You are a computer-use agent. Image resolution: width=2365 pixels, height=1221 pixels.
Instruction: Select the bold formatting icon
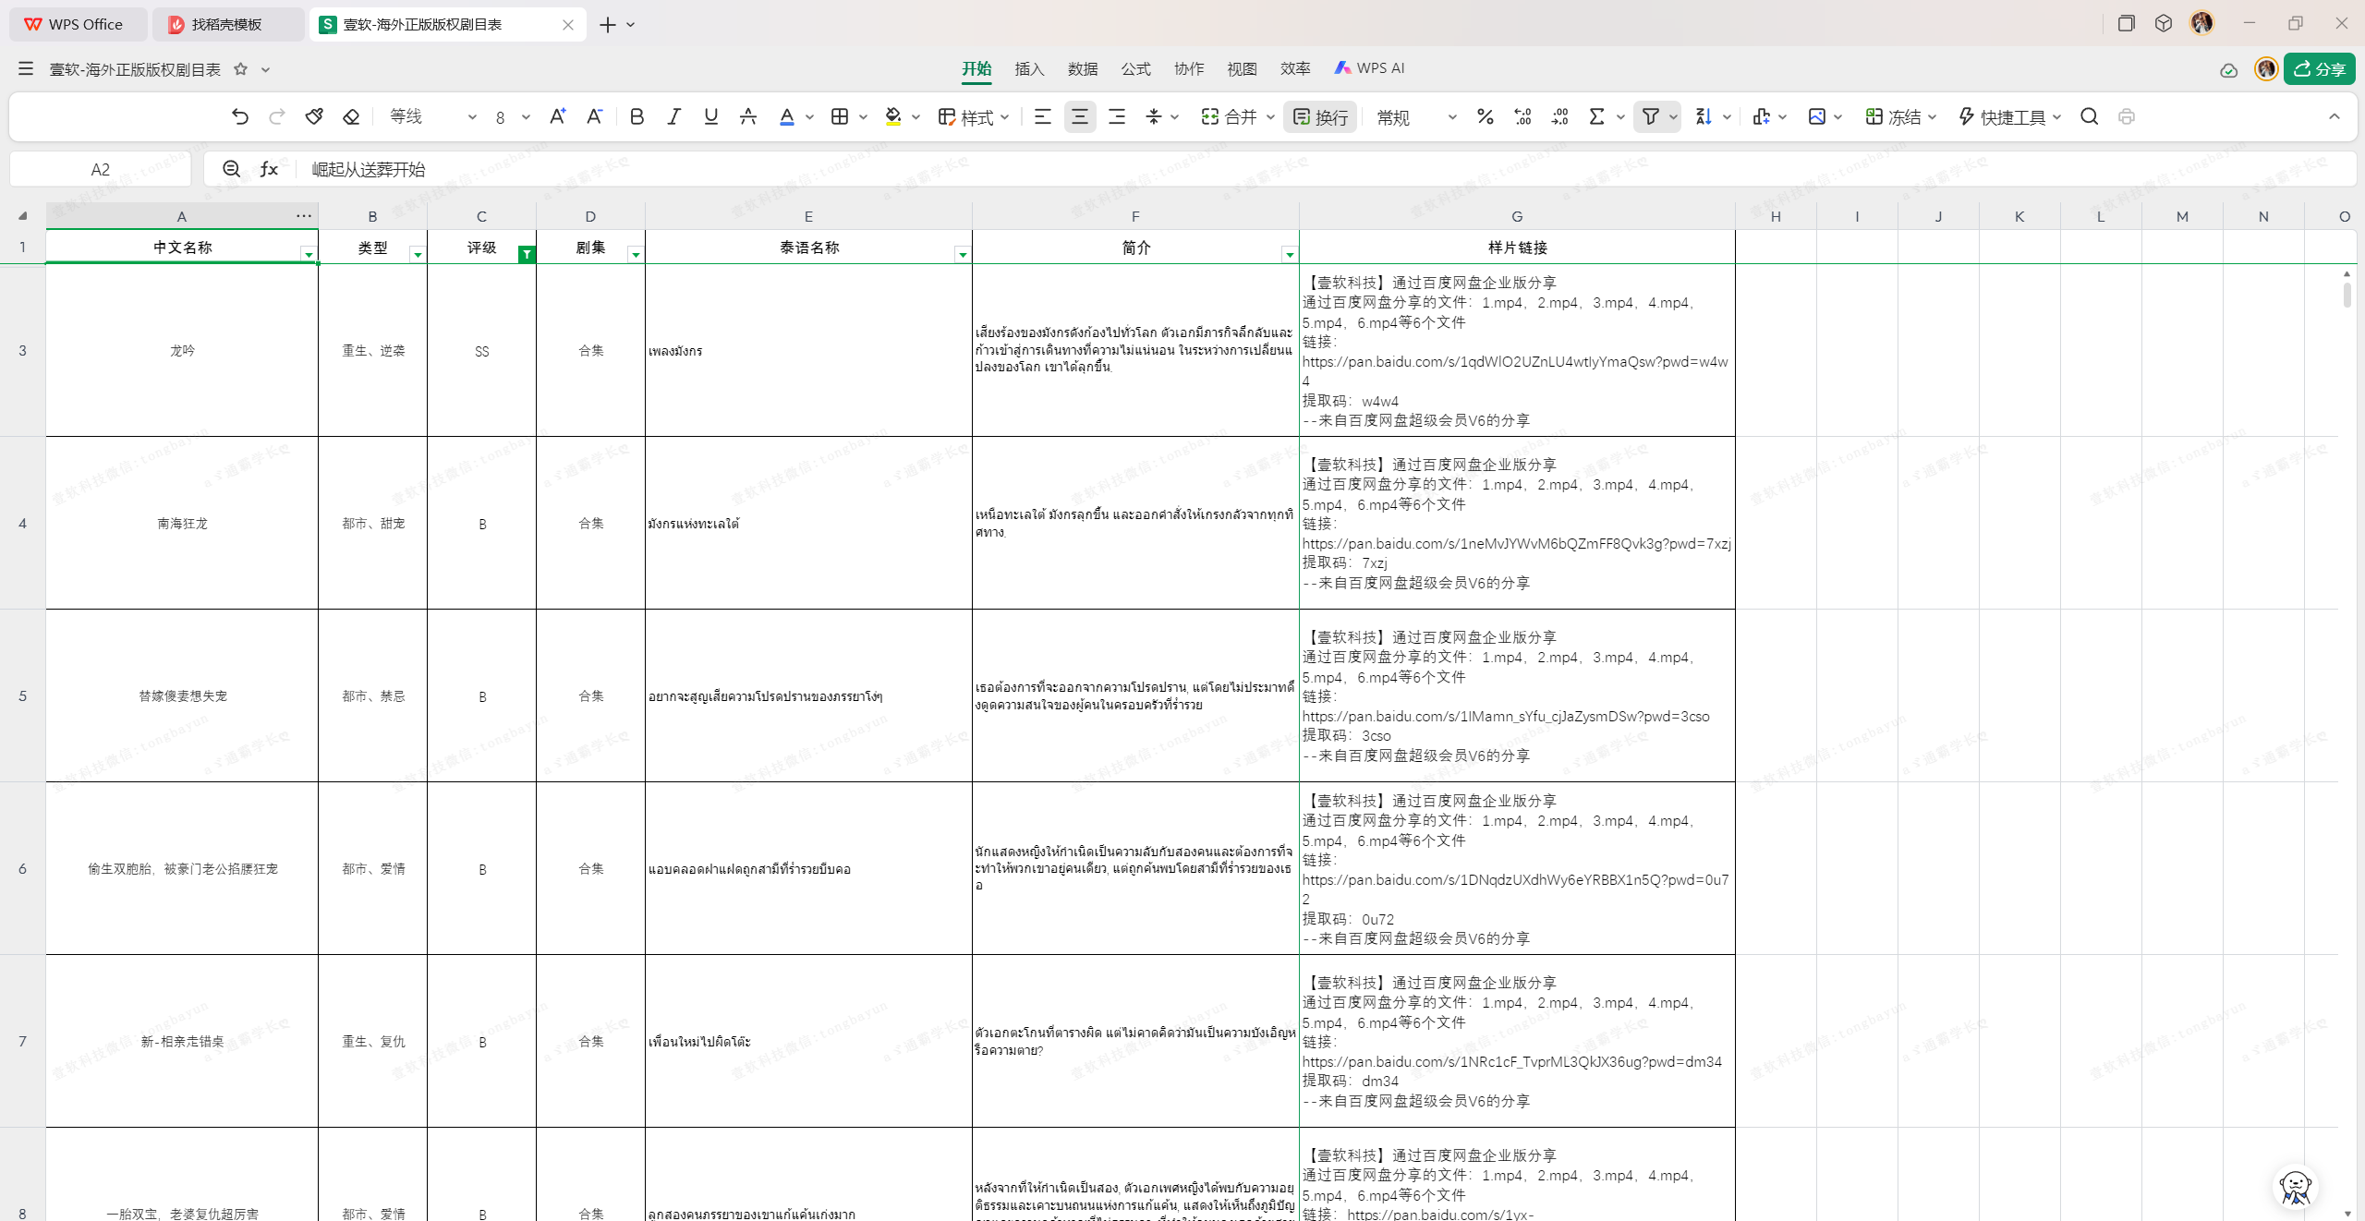point(636,116)
